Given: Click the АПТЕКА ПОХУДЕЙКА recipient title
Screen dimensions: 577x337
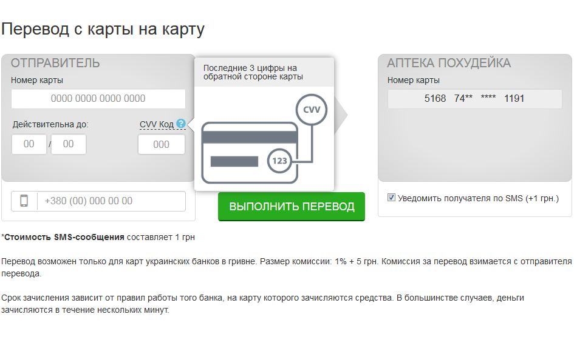Looking at the screenshot, I should pyautogui.click(x=449, y=63).
